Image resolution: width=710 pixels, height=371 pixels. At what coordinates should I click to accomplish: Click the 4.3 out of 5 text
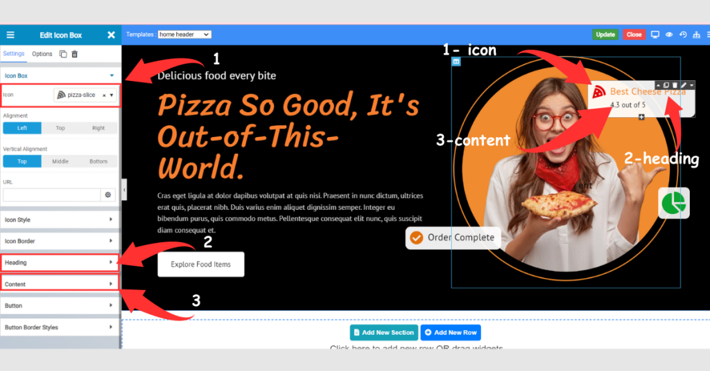627,105
